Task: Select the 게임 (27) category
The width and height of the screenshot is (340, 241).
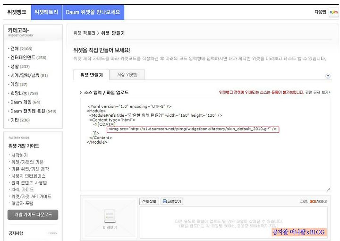Action: click(19, 84)
